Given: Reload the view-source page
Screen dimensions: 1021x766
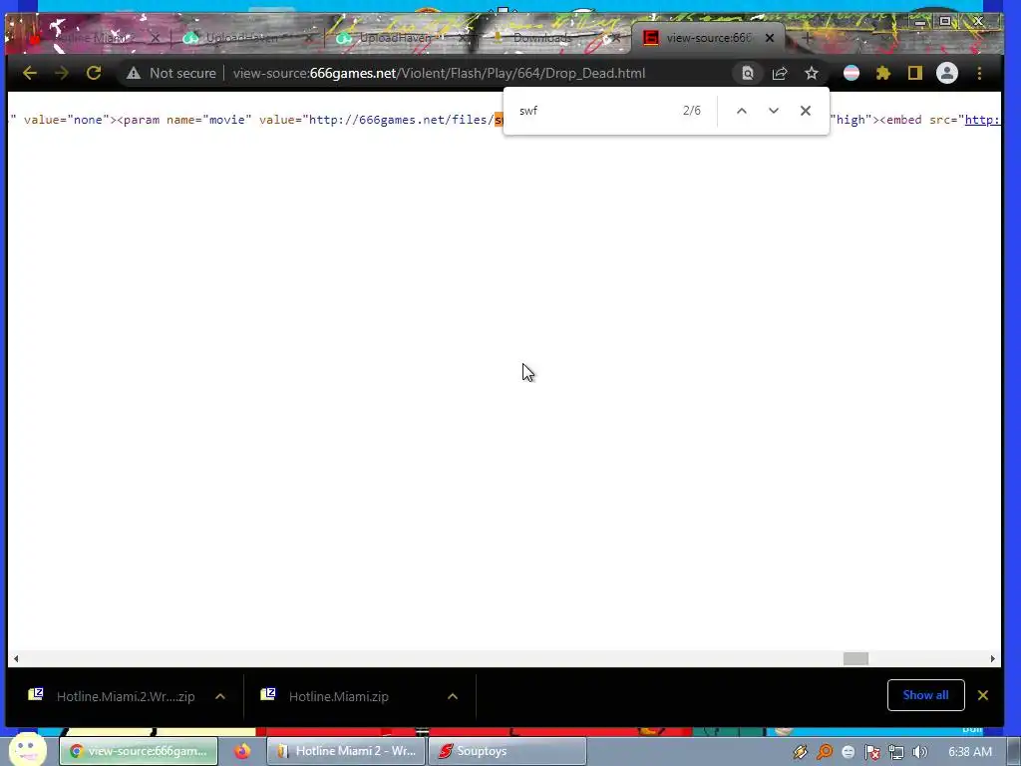Looking at the screenshot, I should click(94, 73).
